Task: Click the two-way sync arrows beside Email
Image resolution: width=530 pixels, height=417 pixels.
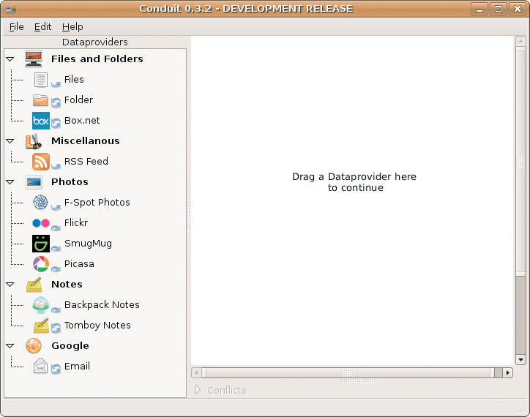Action: click(56, 369)
